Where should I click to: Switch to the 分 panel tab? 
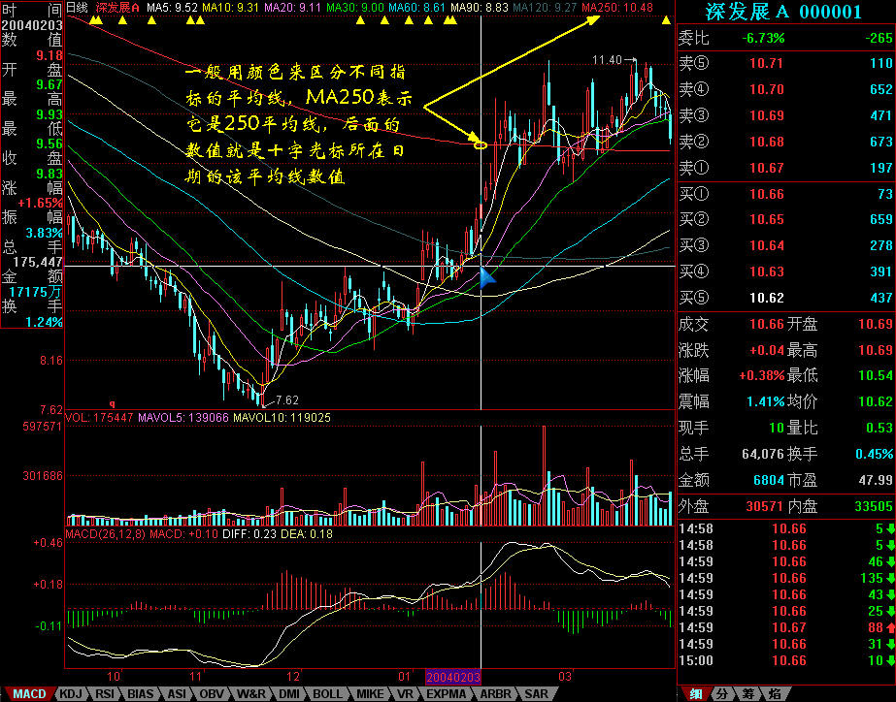(722, 694)
